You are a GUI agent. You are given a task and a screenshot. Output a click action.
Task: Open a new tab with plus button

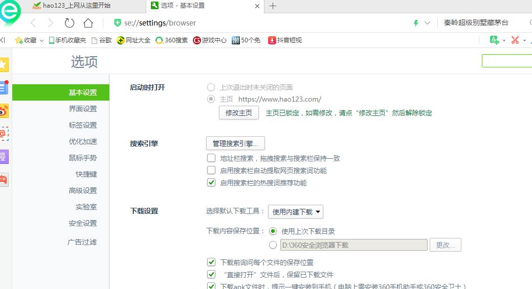[x=273, y=6]
